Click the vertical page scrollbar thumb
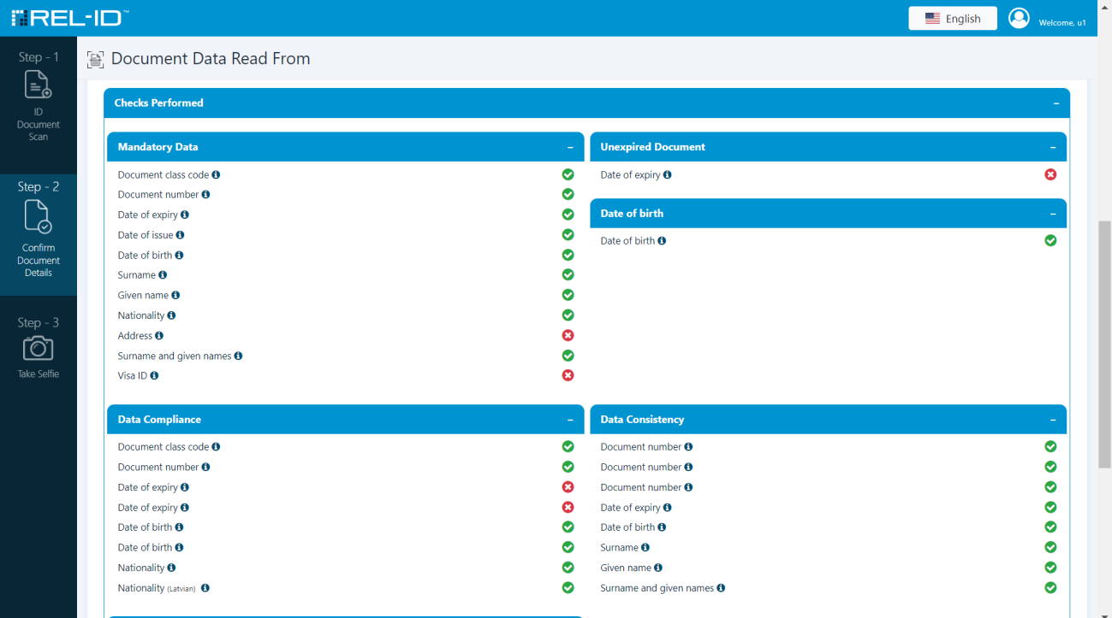The width and height of the screenshot is (1112, 618). click(1104, 344)
